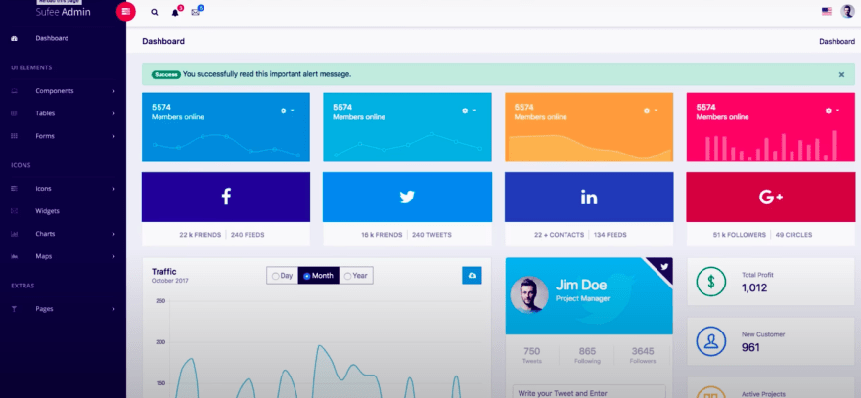This screenshot has height=398, width=861.
Task: Open Forms menu in sidebar
Action: click(45, 136)
